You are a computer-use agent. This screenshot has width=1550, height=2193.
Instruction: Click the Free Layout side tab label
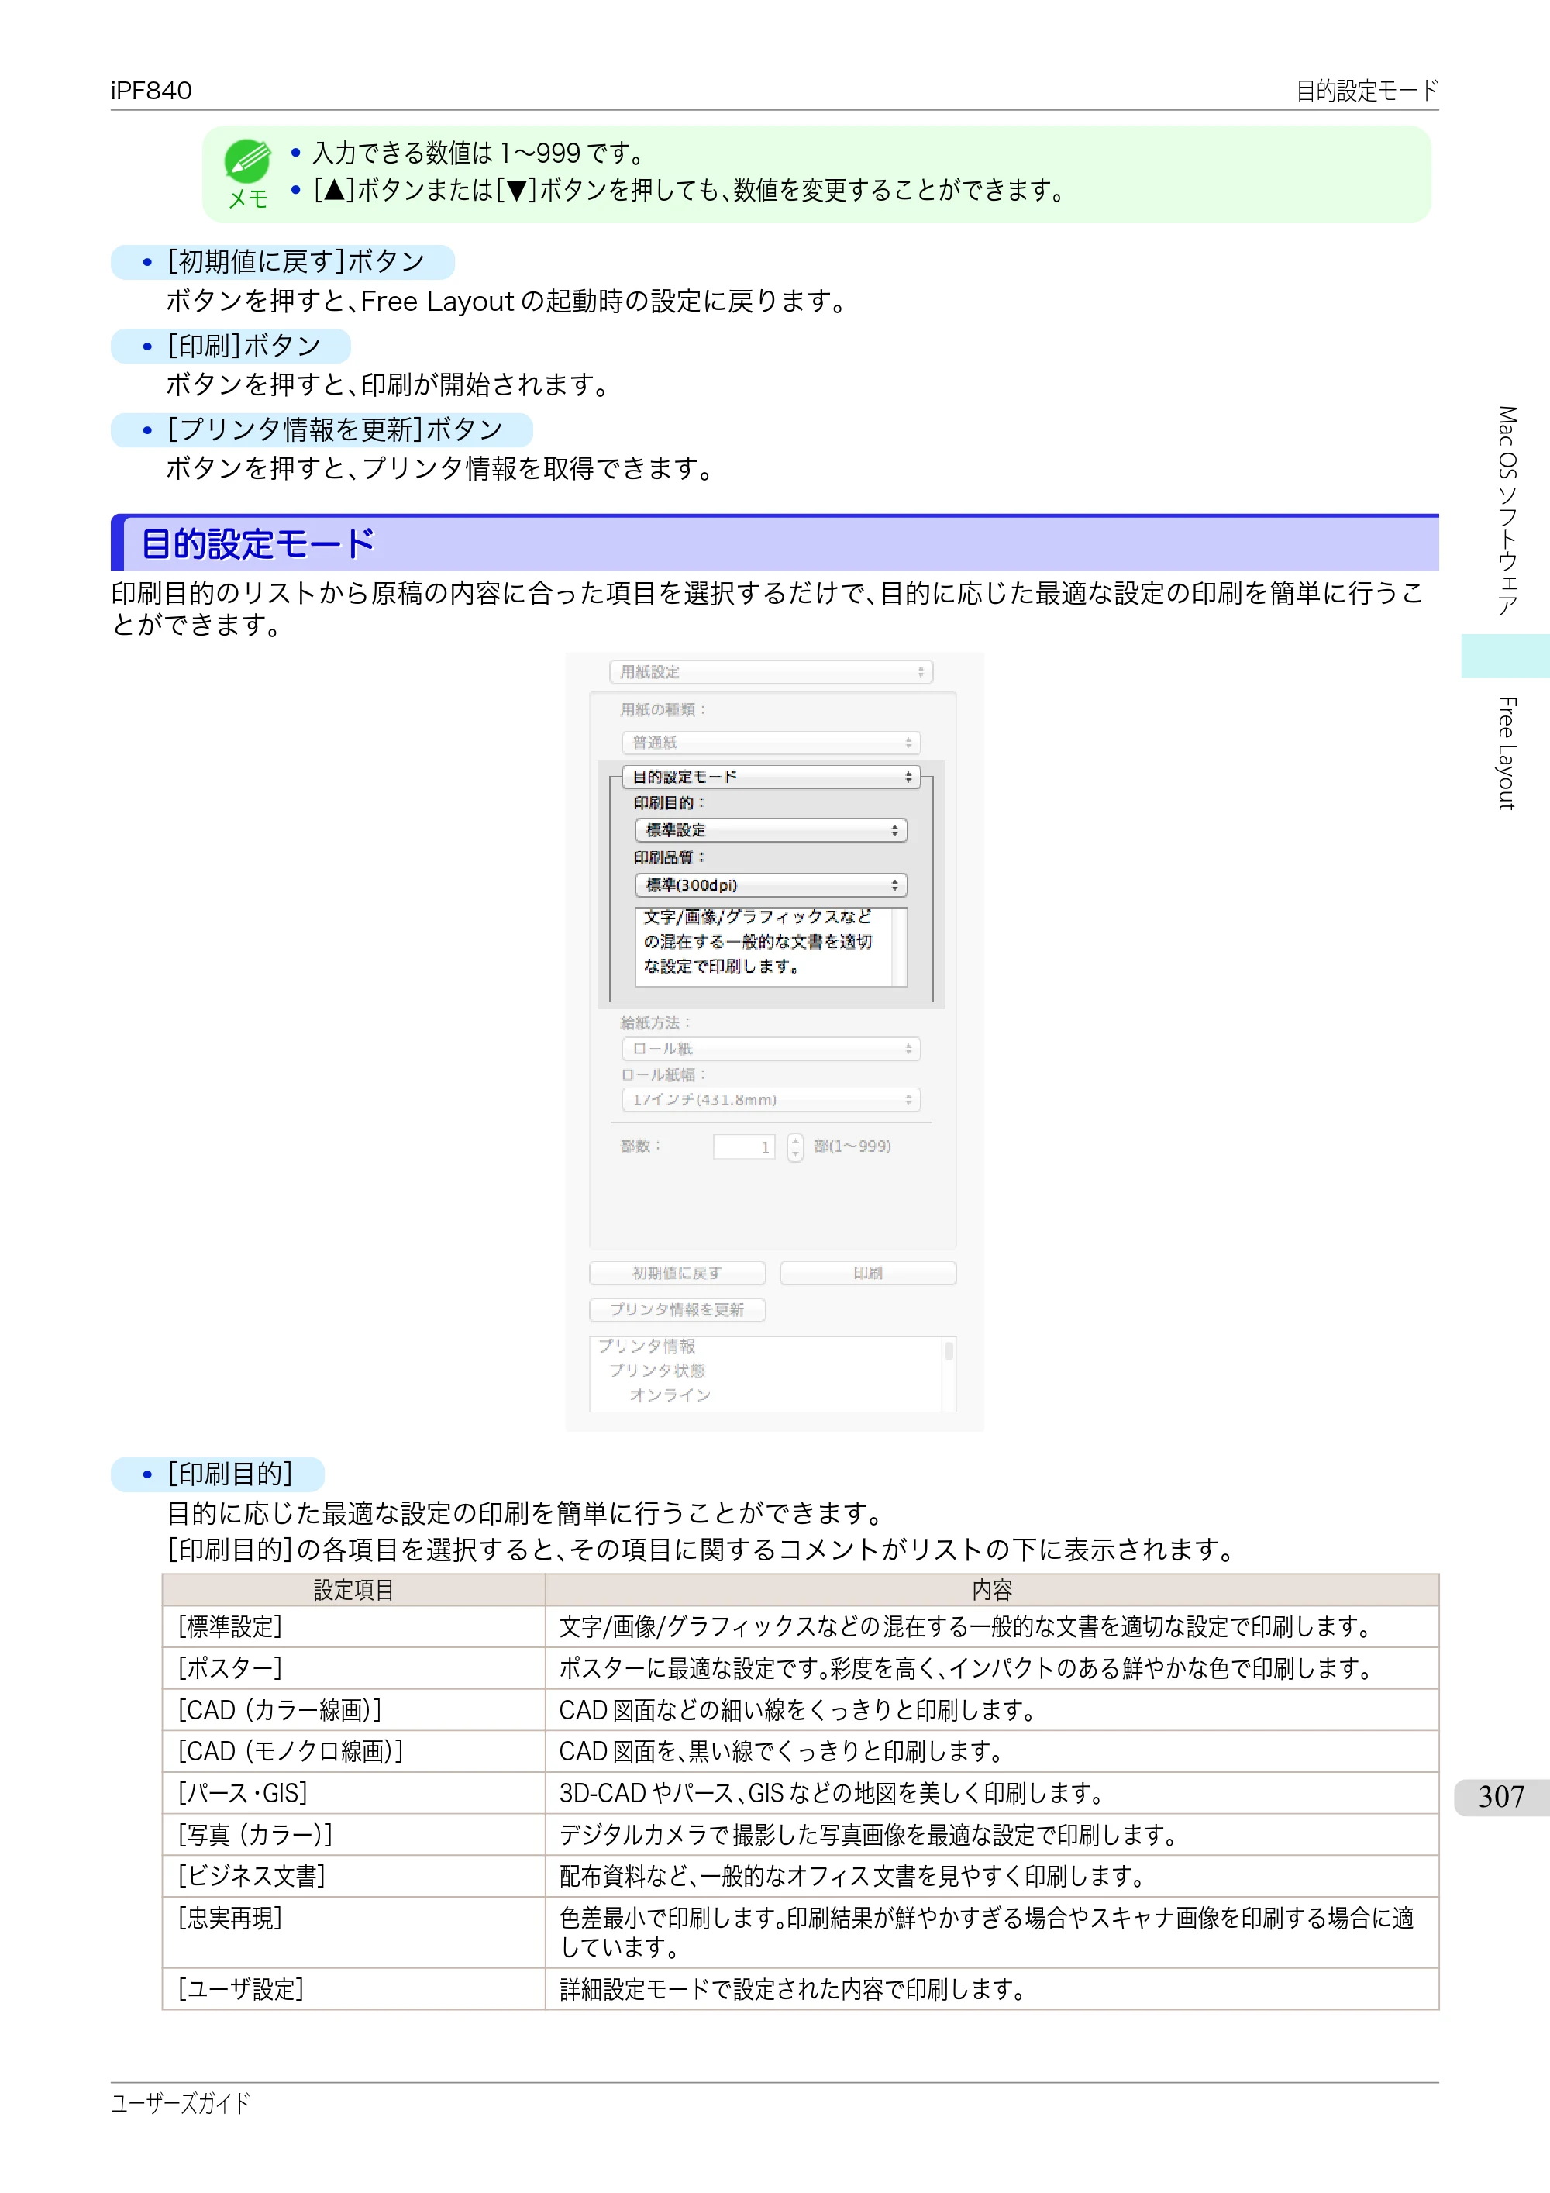pyautogui.click(x=1506, y=753)
